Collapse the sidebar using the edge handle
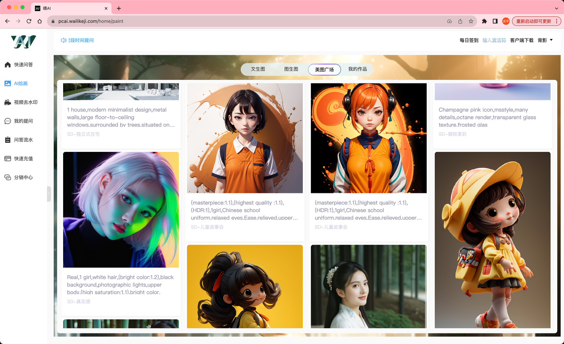This screenshot has height=344, width=564. coord(49,194)
